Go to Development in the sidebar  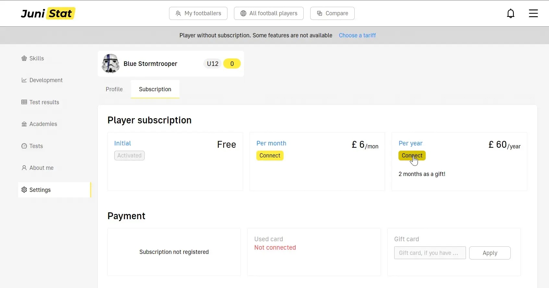46,80
